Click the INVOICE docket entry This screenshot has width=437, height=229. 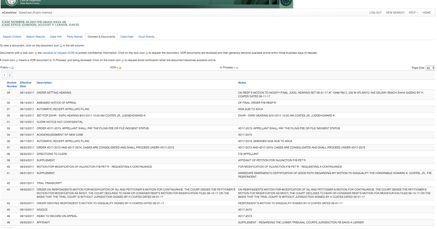click(42, 210)
